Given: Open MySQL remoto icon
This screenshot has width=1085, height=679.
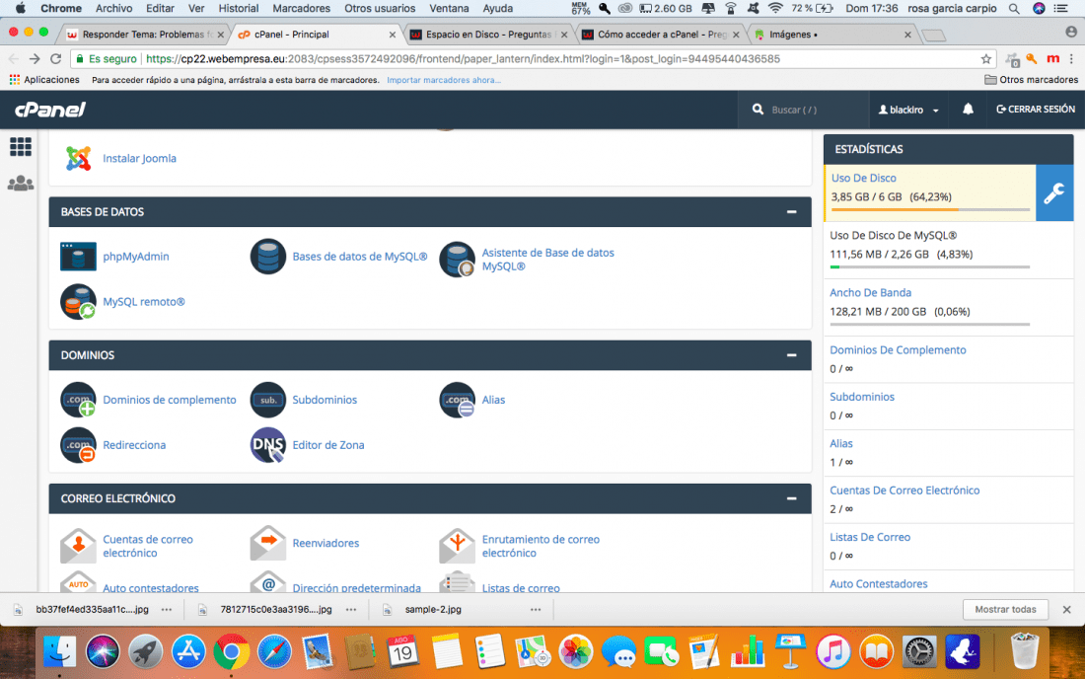Looking at the screenshot, I should (x=78, y=302).
